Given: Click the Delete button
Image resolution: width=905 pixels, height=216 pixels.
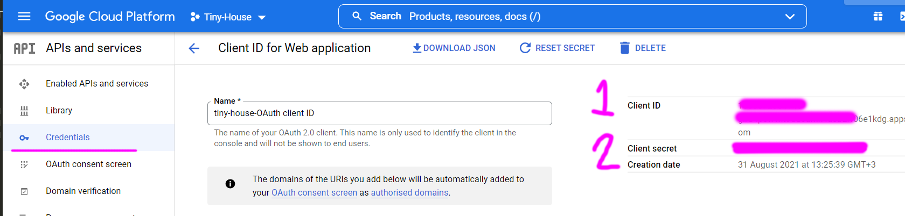Looking at the screenshot, I should 643,48.
